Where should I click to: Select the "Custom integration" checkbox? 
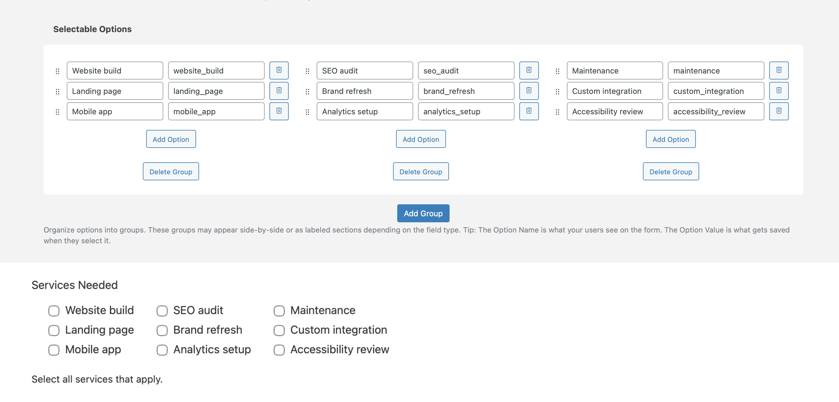tap(279, 331)
